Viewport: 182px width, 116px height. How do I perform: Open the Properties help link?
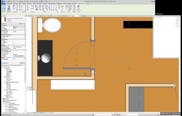click(x=5, y=63)
